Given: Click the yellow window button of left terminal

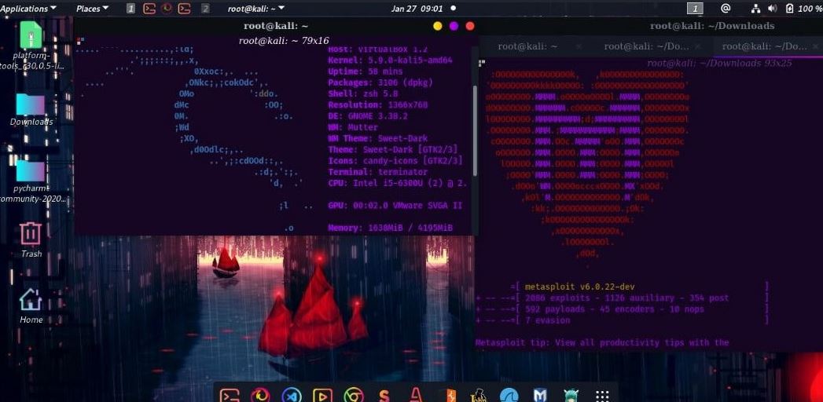Looking at the screenshot, I should pyautogui.click(x=437, y=26).
